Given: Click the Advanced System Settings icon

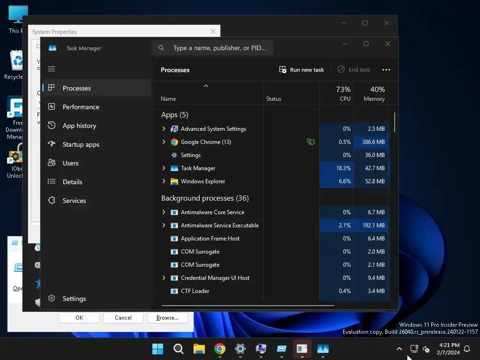Looking at the screenshot, I should (x=174, y=129).
